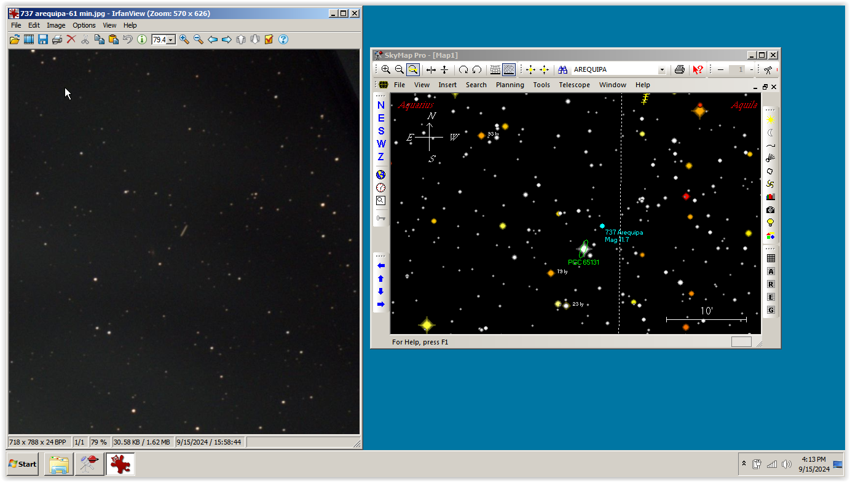Look East with the E button
Viewport: 850px width, 482px height.
coord(381,118)
